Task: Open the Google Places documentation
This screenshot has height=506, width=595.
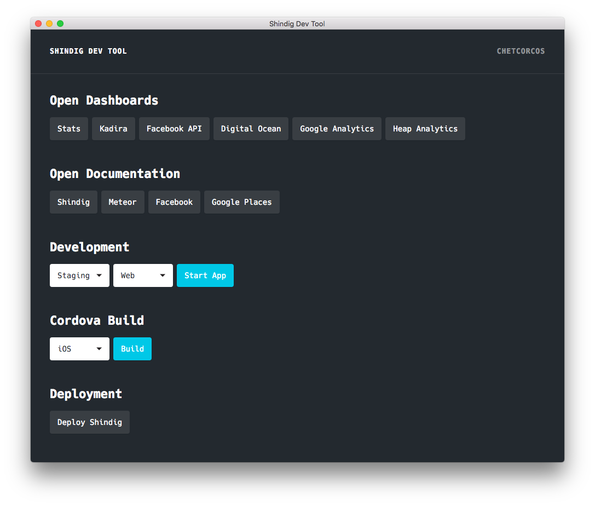Action: 241,202
